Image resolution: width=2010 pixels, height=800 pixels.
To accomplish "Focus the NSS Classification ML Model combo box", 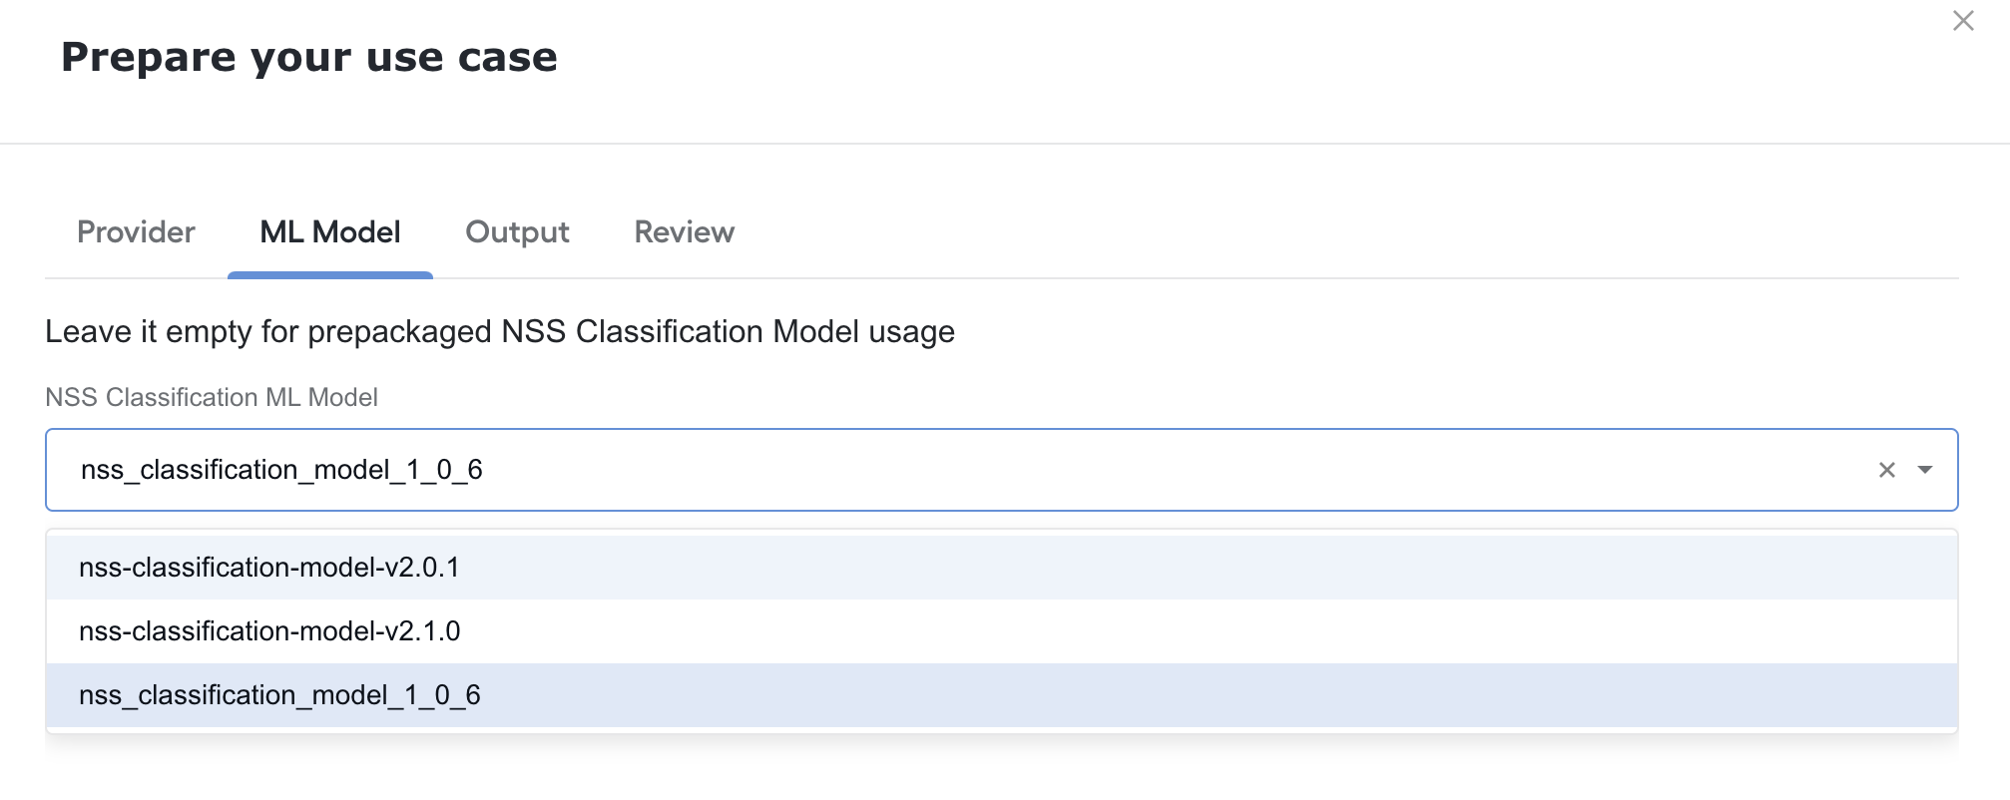I will click(1002, 470).
